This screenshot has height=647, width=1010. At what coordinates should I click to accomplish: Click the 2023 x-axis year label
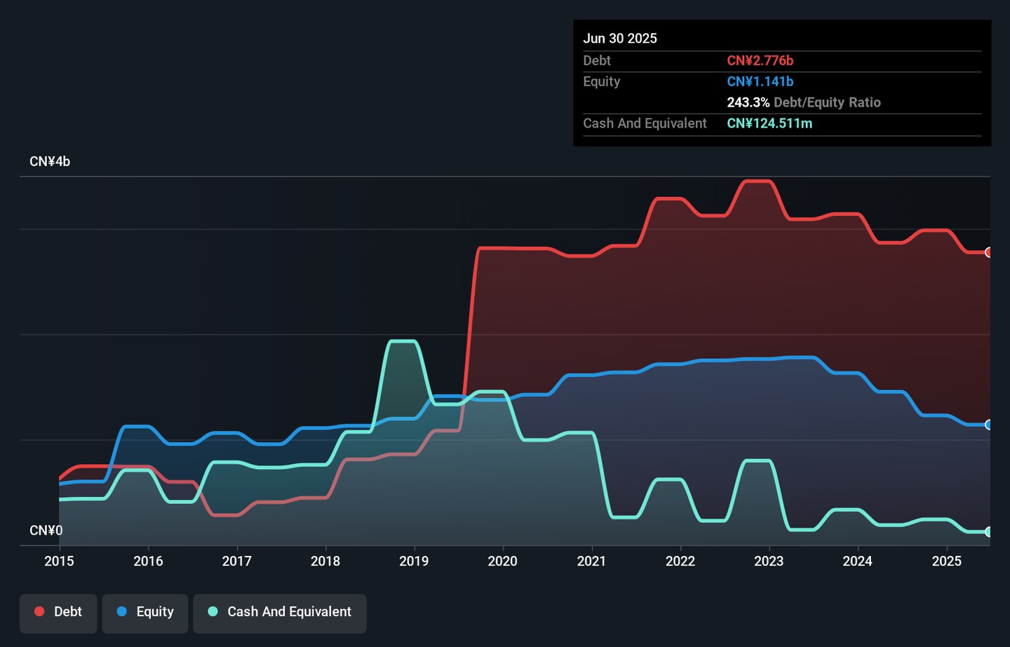769,561
